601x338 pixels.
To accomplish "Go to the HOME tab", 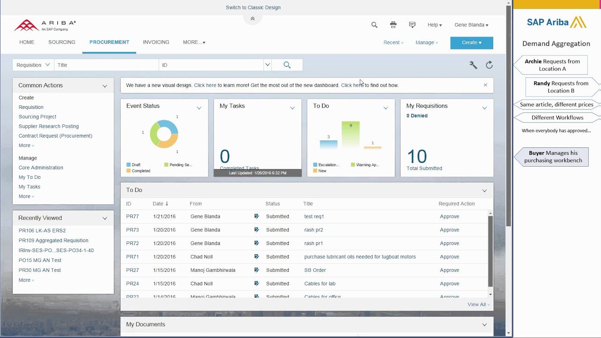I will coord(27,42).
